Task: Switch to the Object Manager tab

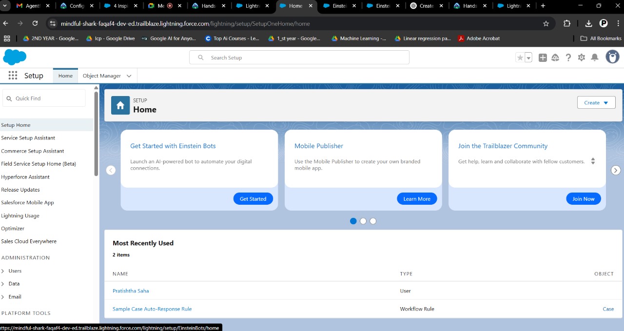Action: point(102,76)
